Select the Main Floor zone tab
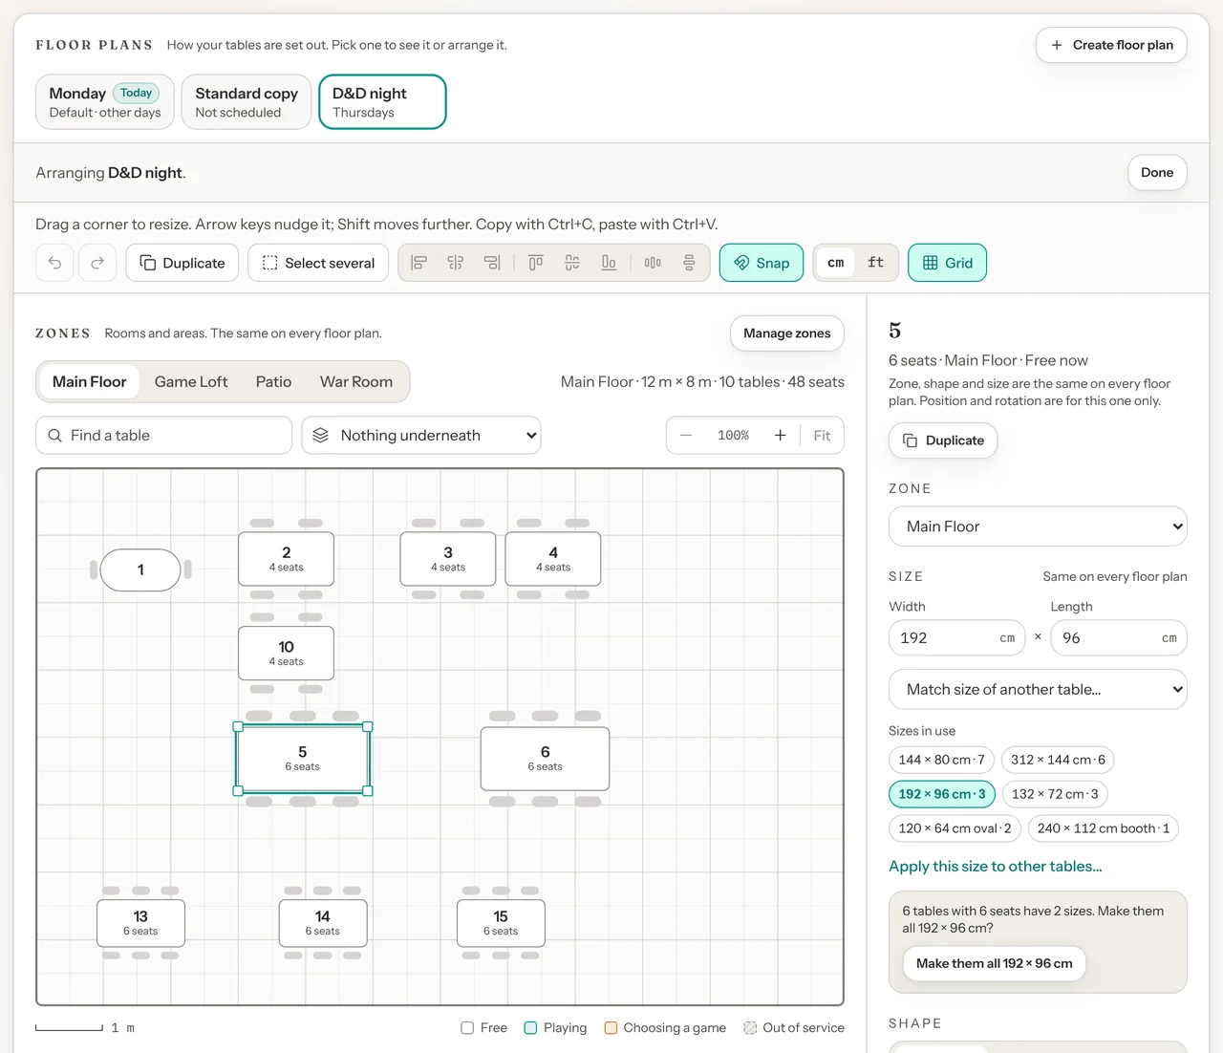 pyautogui.click(x=89, y=381)
